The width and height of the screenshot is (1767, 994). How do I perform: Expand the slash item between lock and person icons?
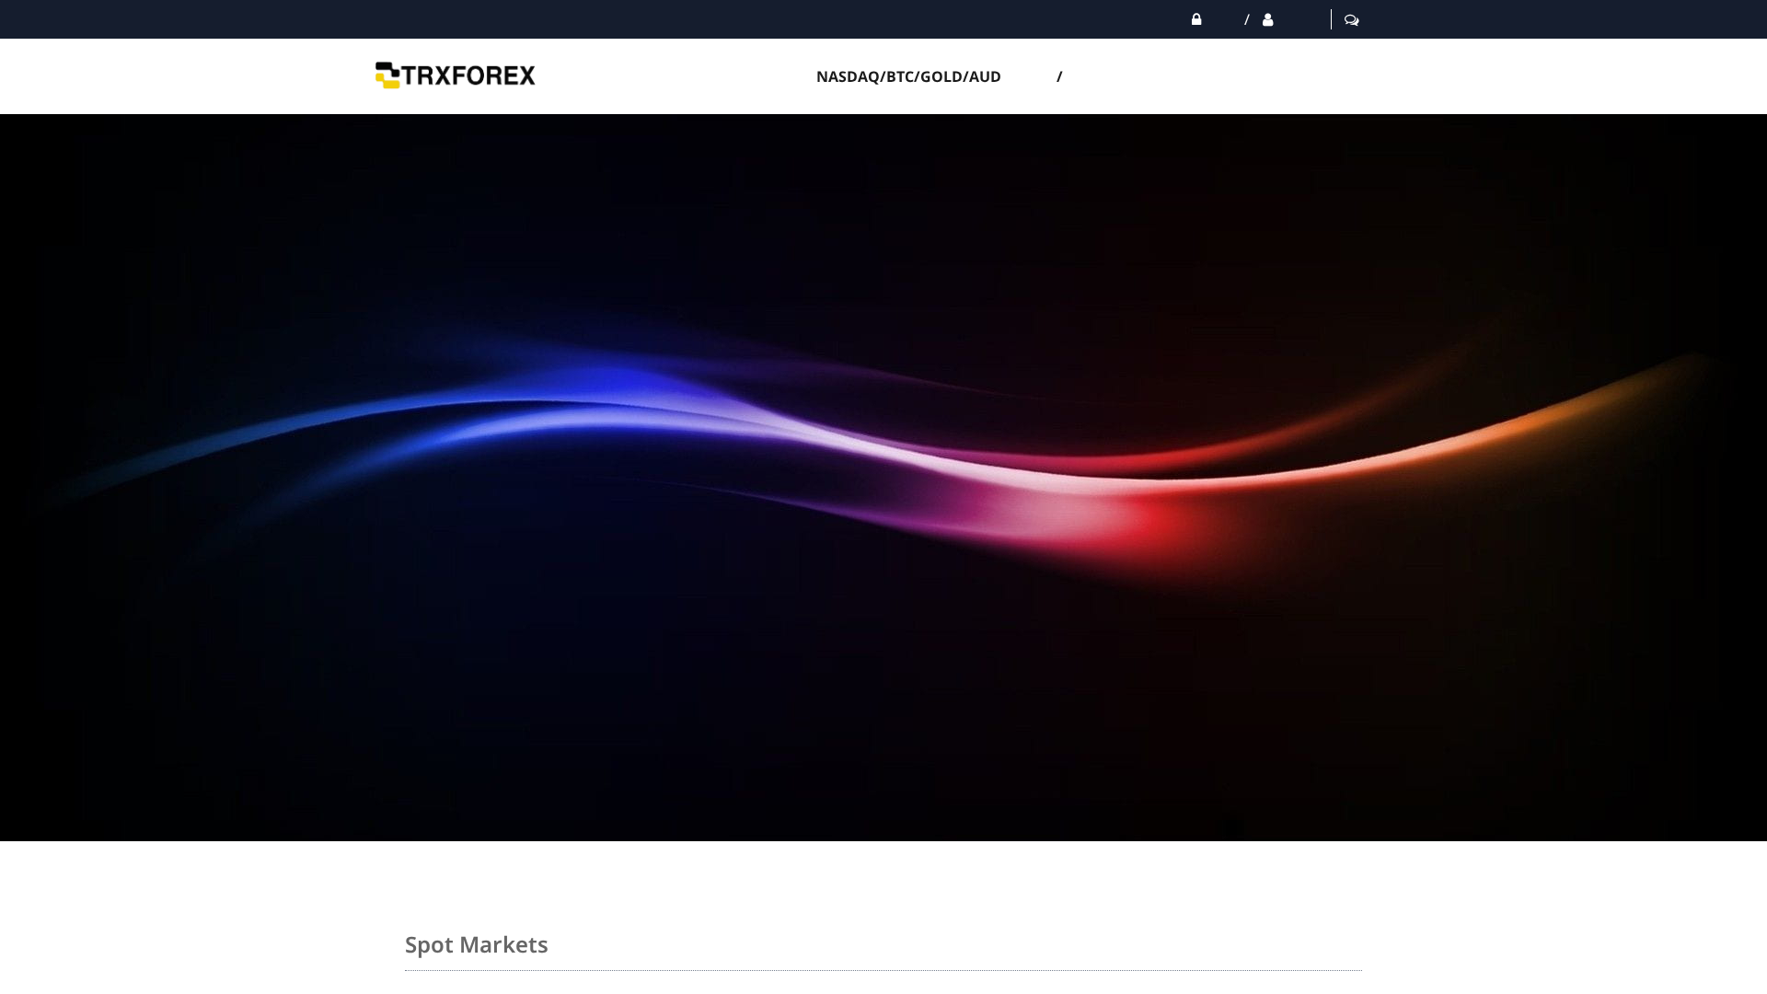pyautogui.click(x=1246, y=19)
